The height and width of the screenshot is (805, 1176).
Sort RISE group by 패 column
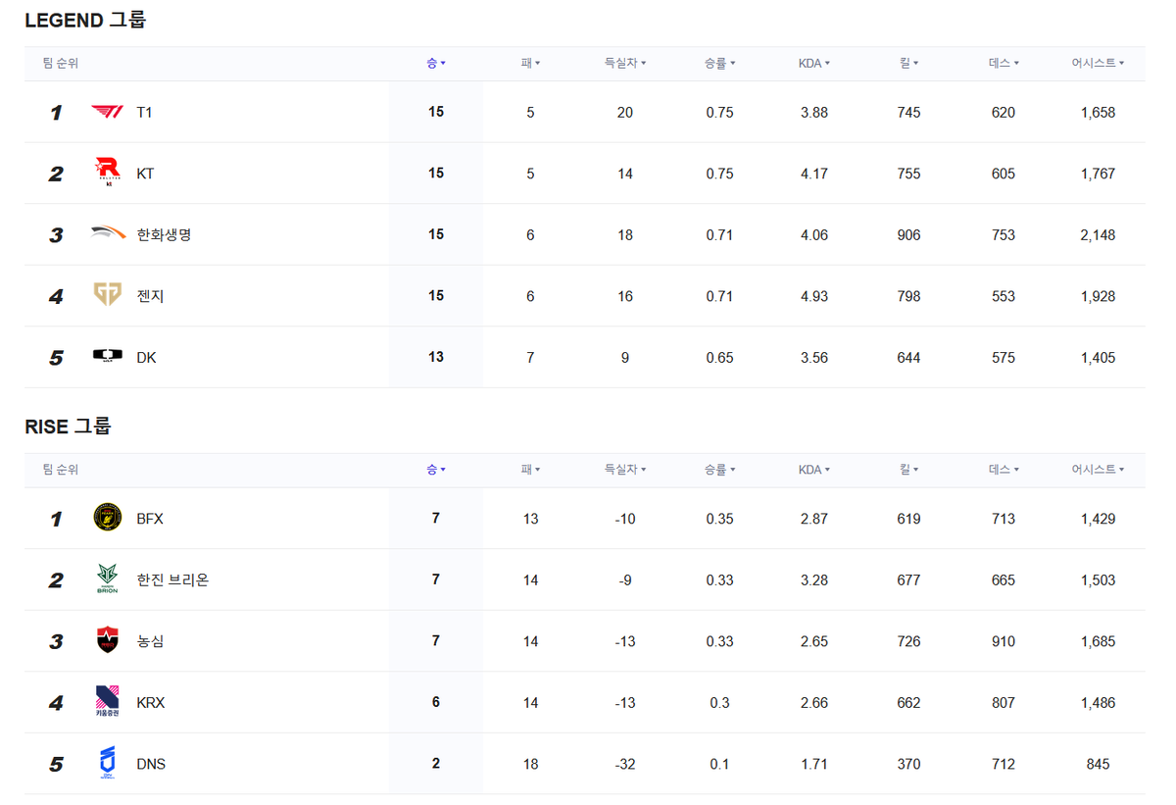tap(530, 470)
